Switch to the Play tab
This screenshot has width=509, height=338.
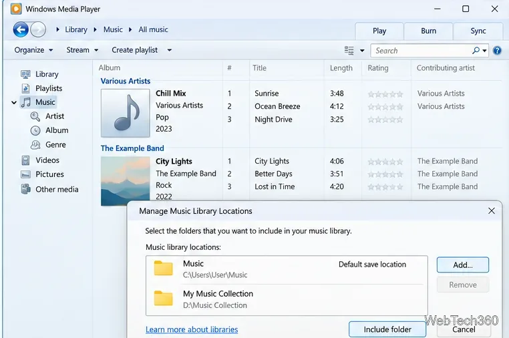pos(379,31)
